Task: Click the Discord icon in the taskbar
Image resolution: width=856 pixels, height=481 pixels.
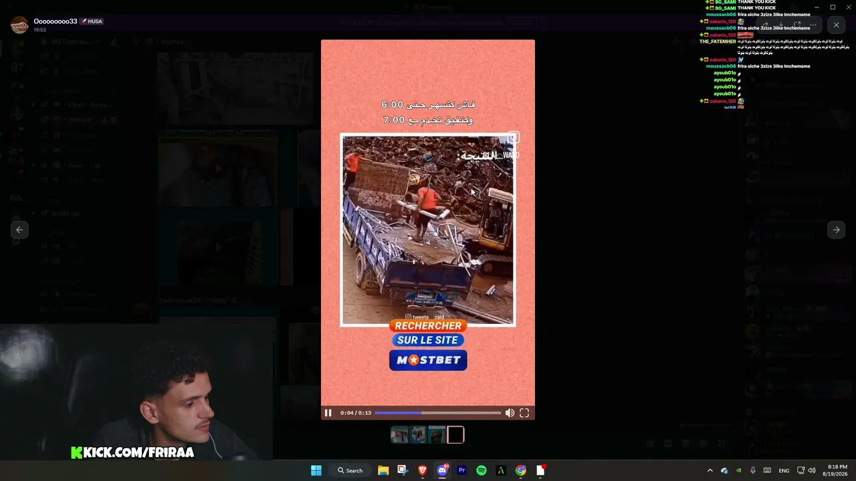Action: click(442, 470)
